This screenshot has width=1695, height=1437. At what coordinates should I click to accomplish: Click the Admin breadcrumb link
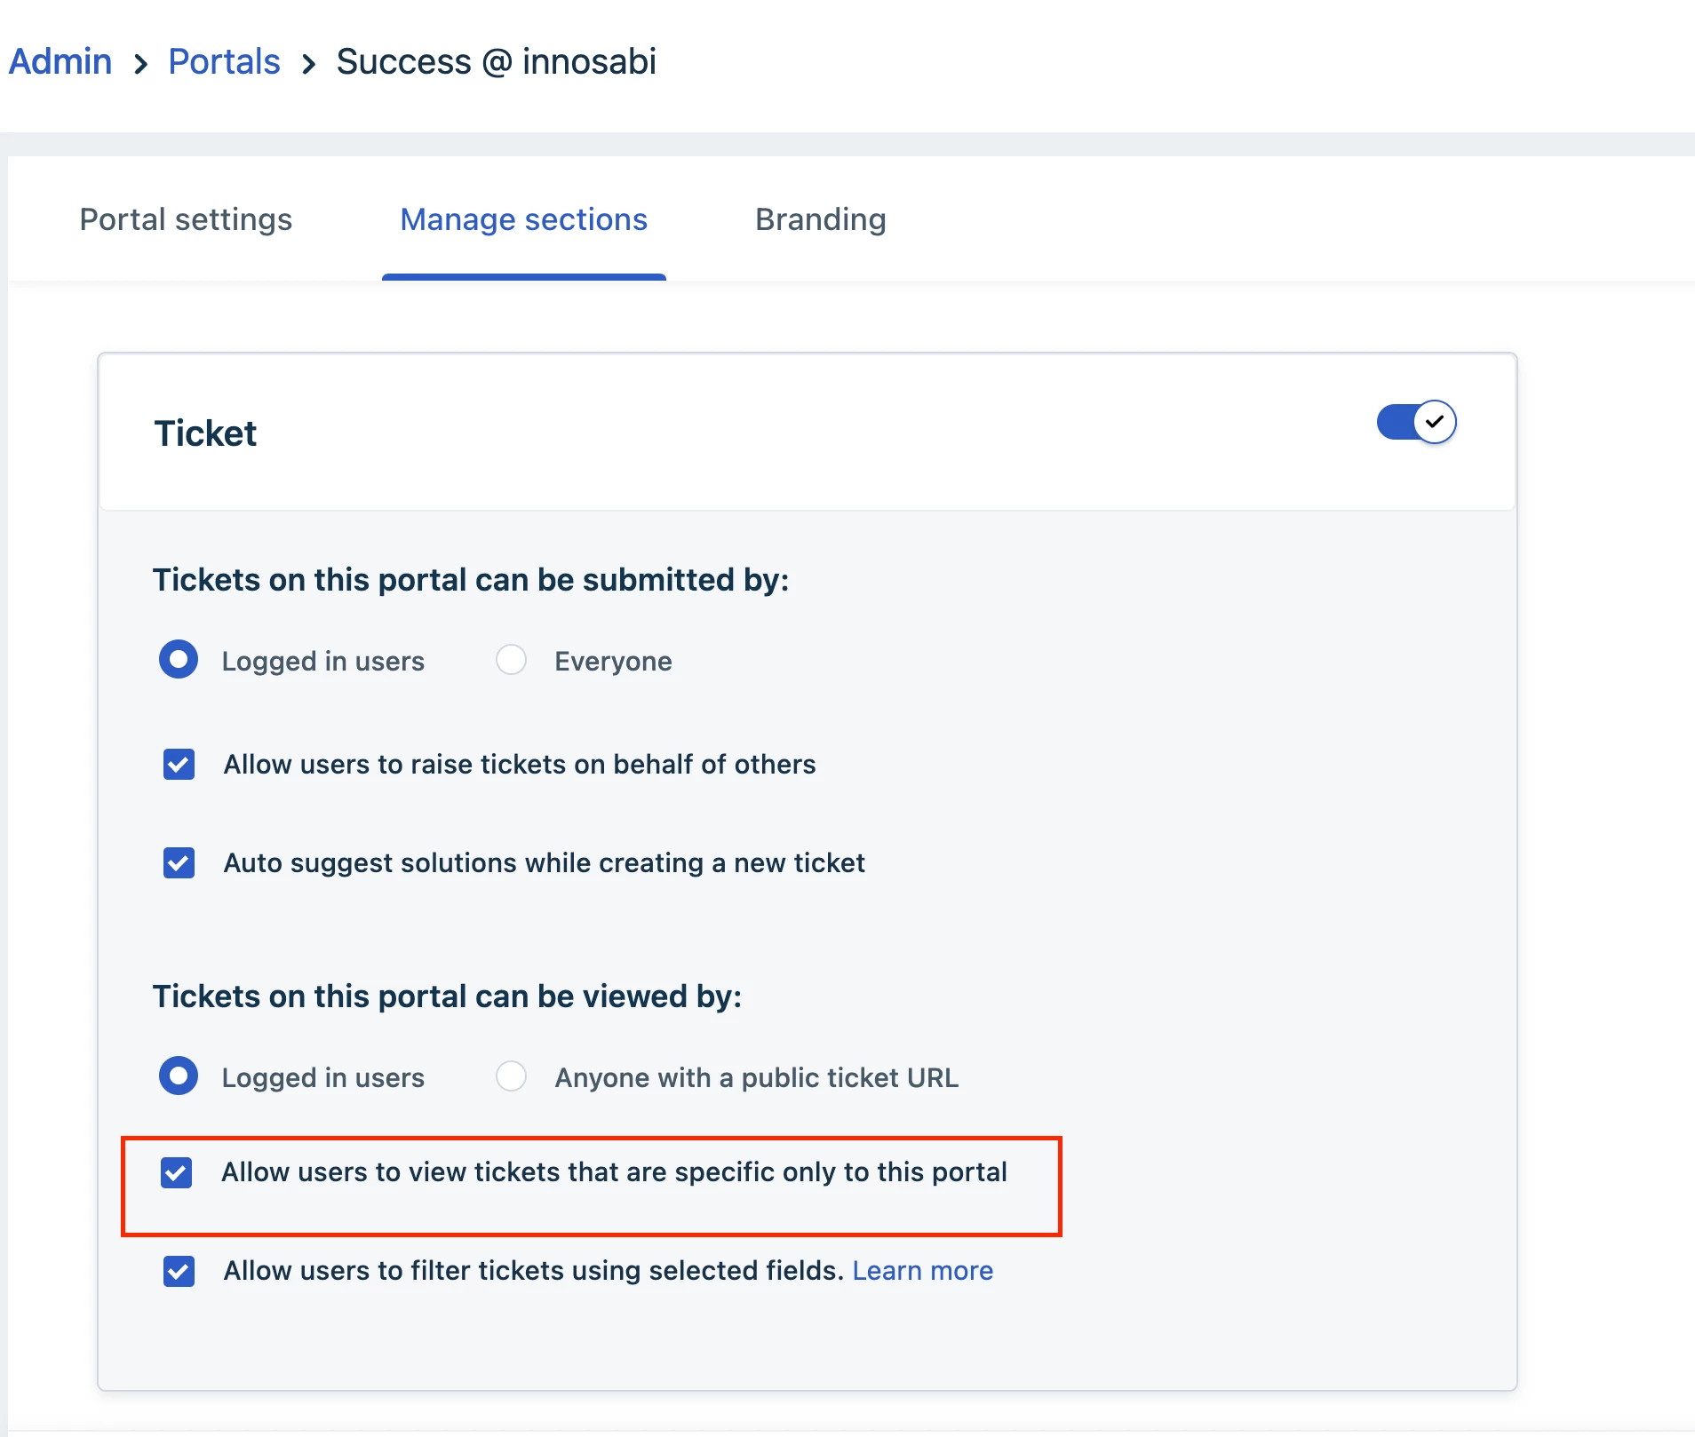pos(60,62)
